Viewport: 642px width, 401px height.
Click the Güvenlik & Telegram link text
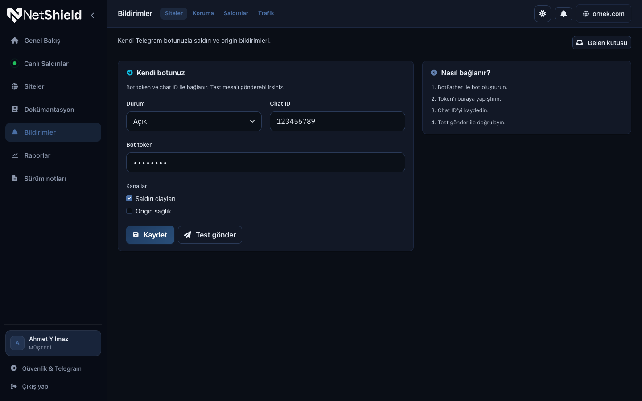52,368
